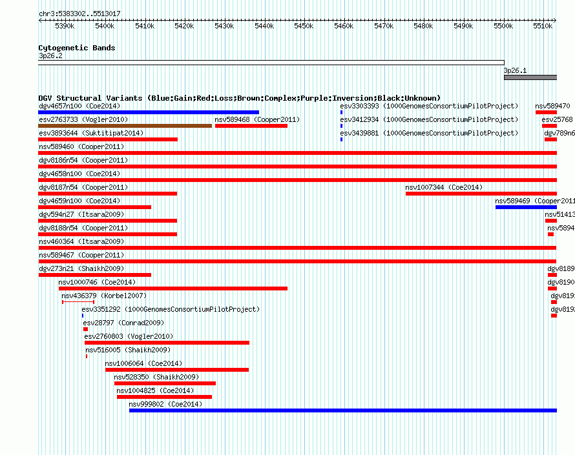The image size is (575, 455).
Task: Click the chr3:5383302..5513017 region label
Action: click(79, 14)
